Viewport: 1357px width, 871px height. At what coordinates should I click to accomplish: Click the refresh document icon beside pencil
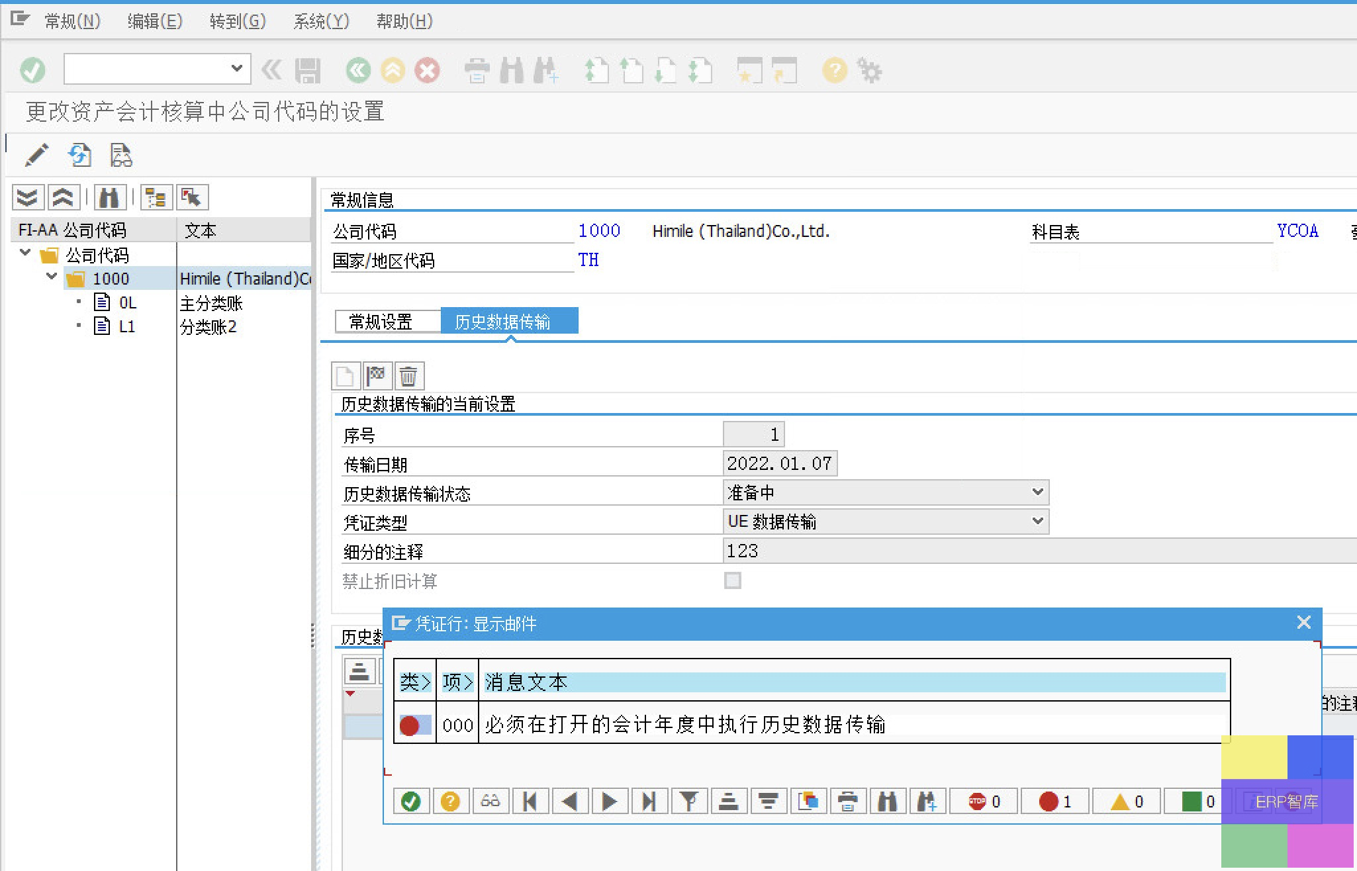click(79, 156)
